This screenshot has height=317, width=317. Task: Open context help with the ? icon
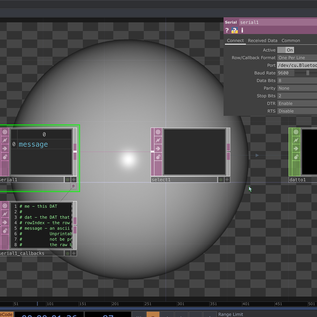227,30
